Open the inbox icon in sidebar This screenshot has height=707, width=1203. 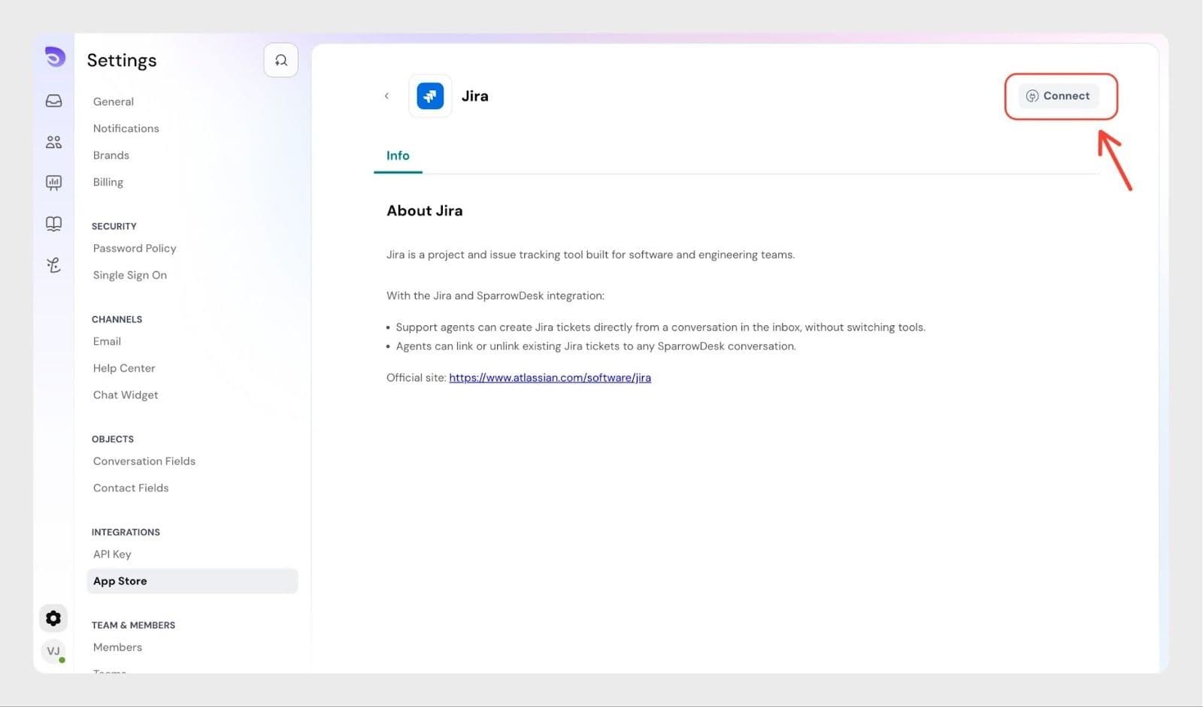[54, 101]
